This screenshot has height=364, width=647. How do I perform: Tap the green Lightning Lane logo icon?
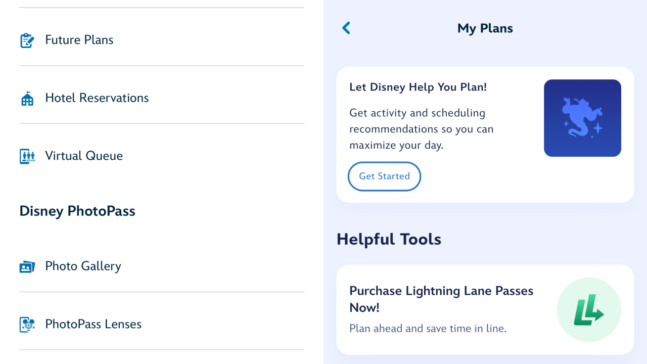(588, 309)
